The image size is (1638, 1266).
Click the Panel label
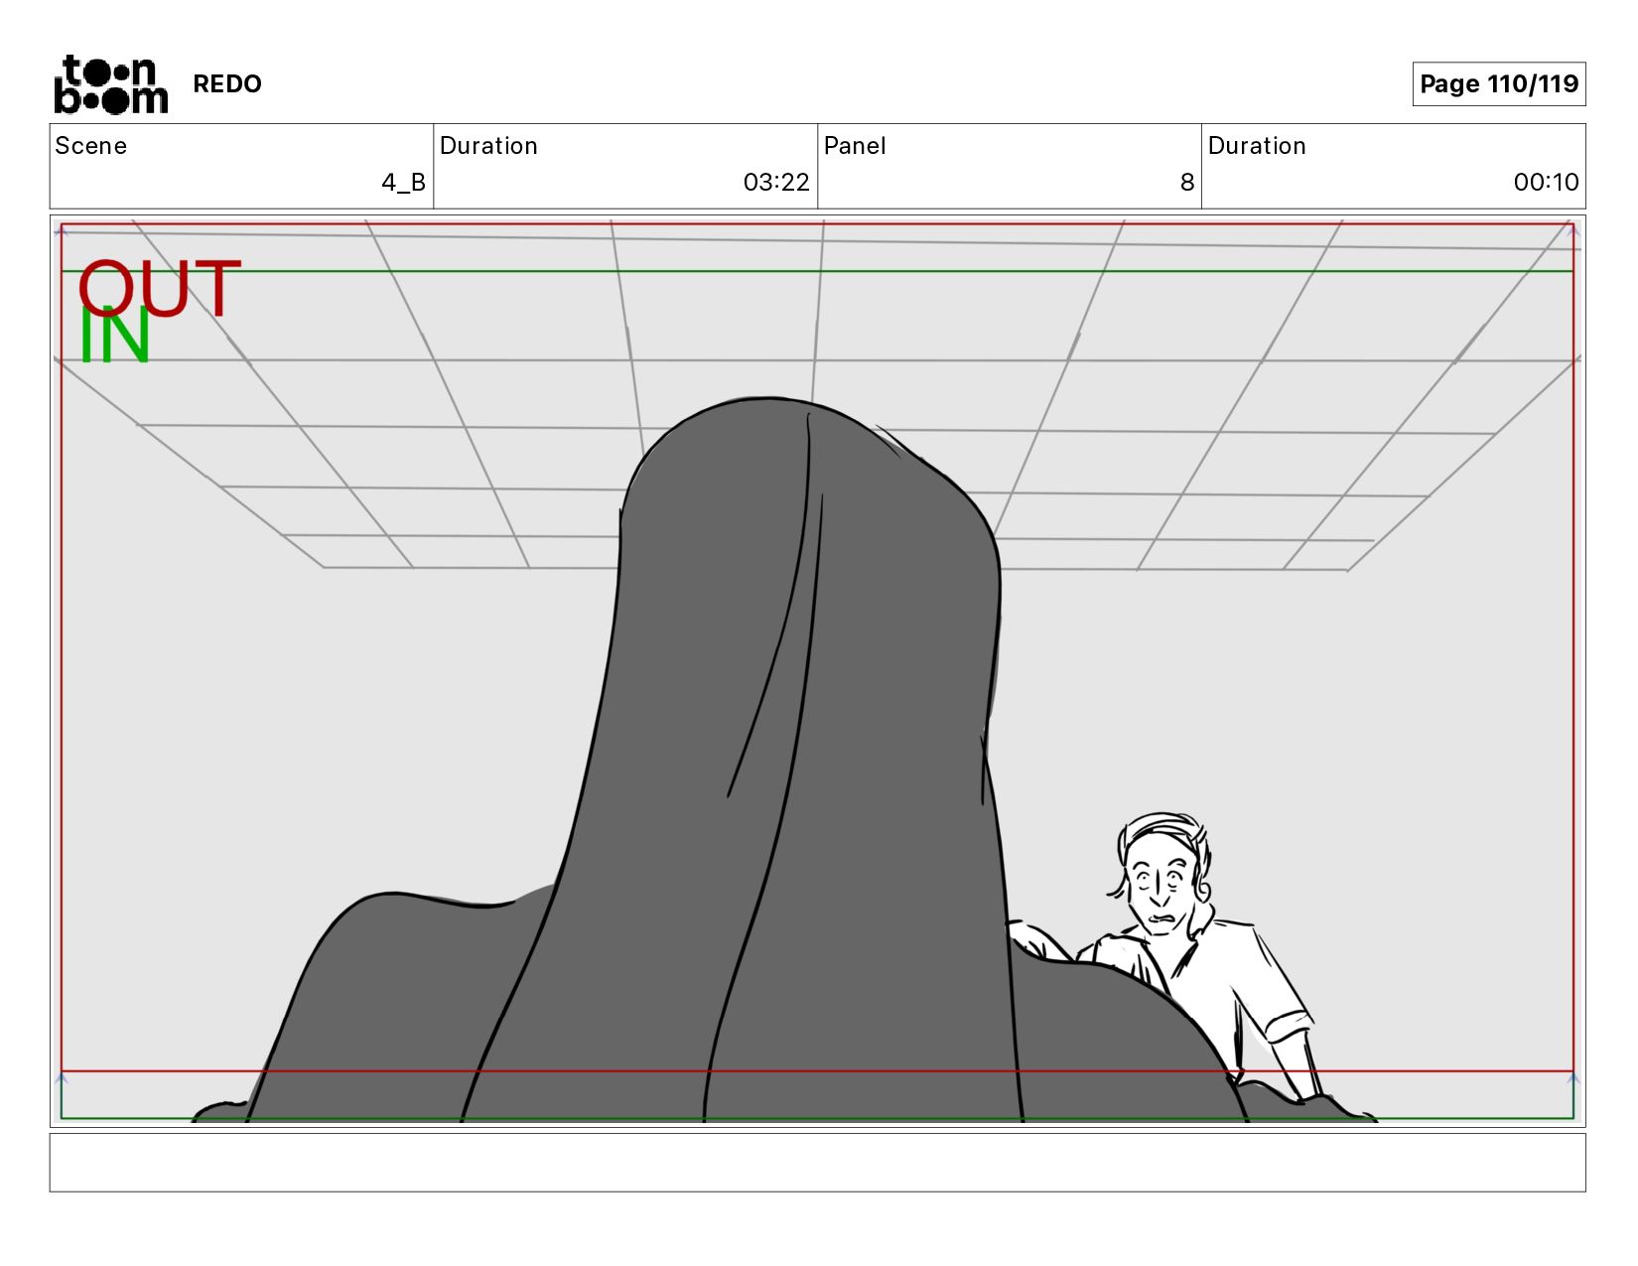pyautogui.click(x=855, y=146)
